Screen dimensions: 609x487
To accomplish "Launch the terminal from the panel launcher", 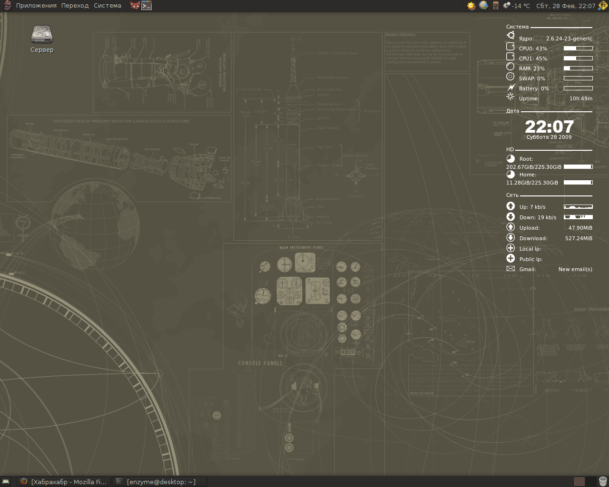I will 146,6.
